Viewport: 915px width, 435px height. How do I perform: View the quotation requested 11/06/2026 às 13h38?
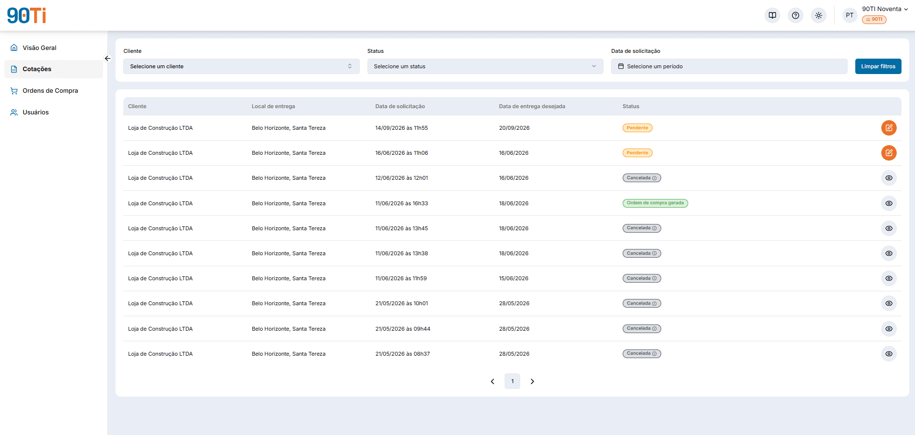(x=889, y=253)
